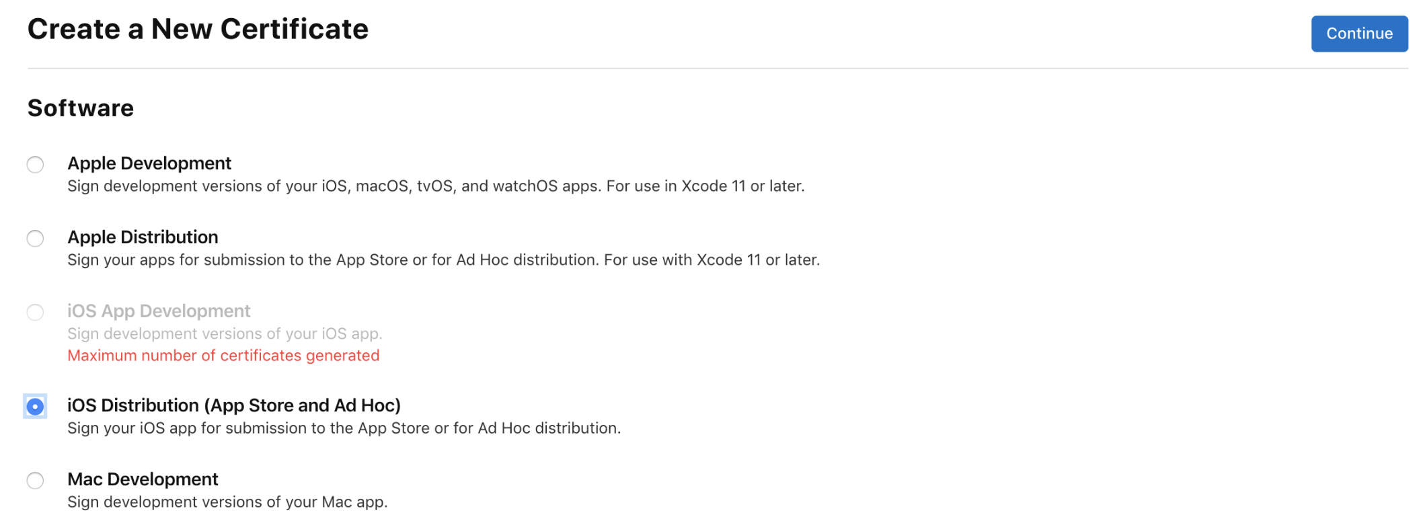The width and height of the screenshot is (1423, 527).
Task: Click the Create a New Certificate heading
Action: click(x=198, y=30)
